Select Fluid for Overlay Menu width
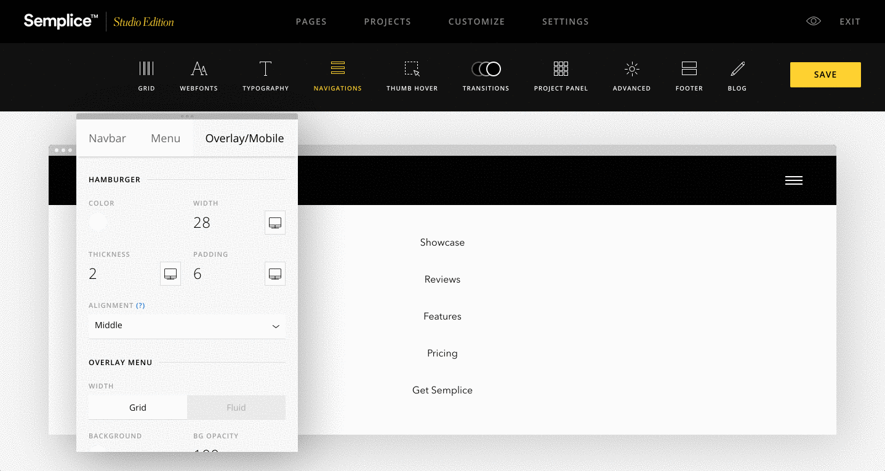The image size is (885, 471). pos(236,407)
